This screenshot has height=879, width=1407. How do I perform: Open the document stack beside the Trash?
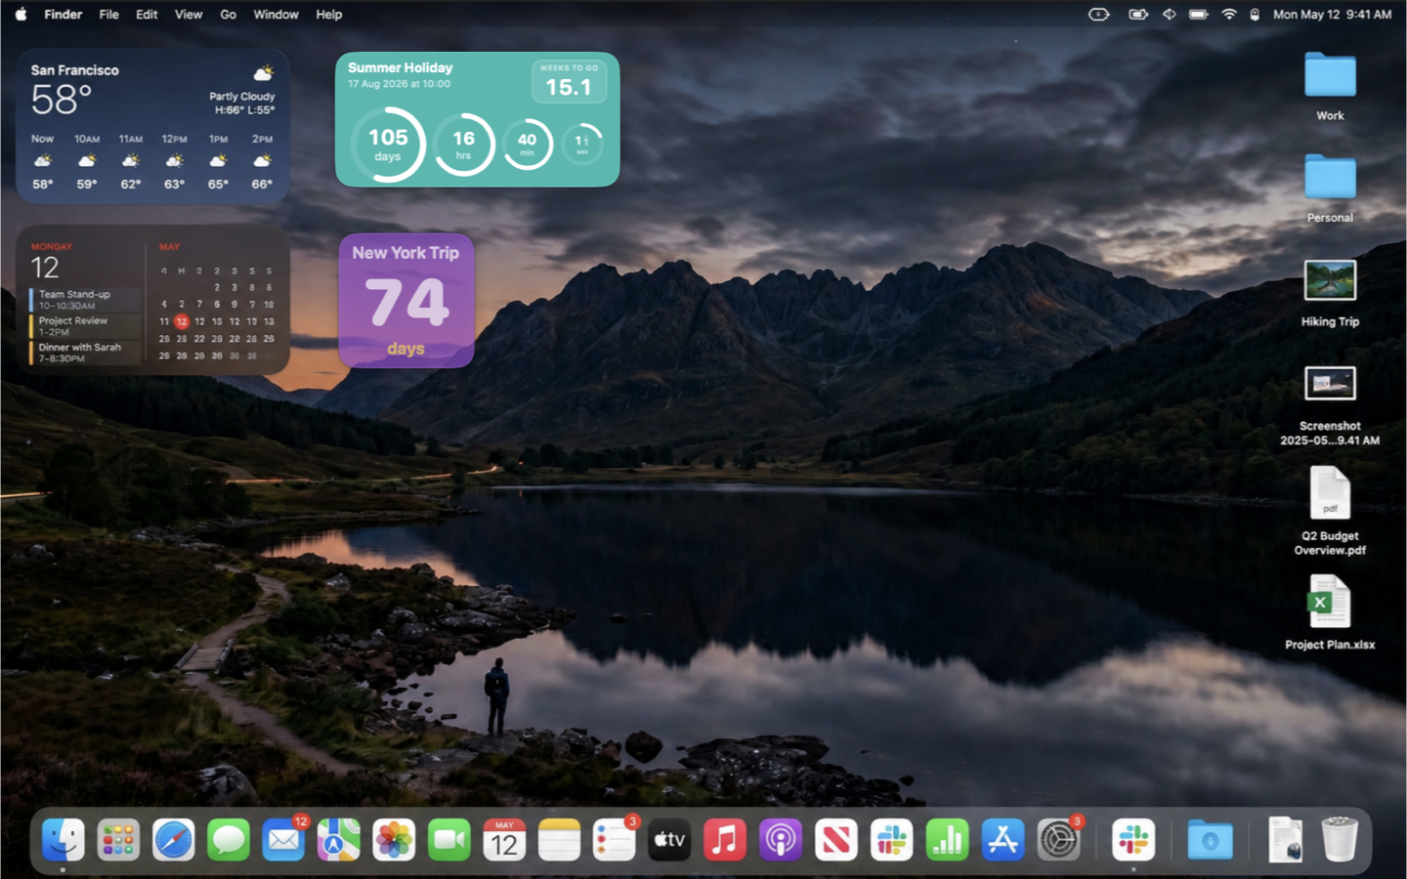click(x=1285, y=839)
